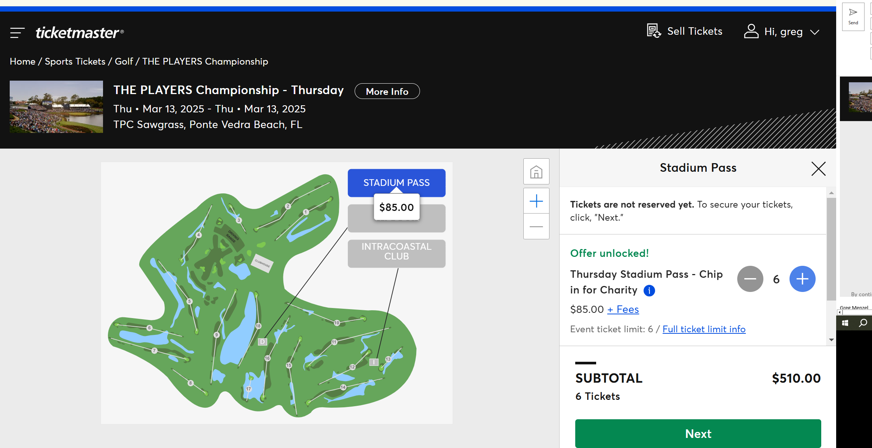Viewport: 872px width, 448px height.
Task: Increase ticket quantity with plus button
Action: click(x=802, y=279)
